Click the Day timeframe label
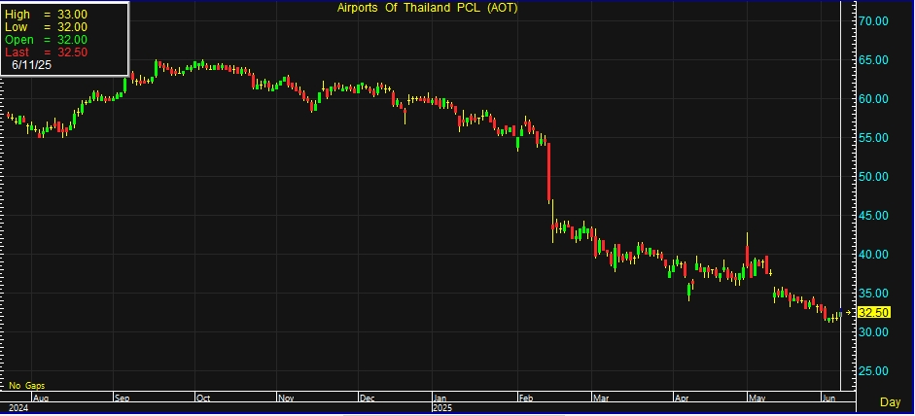 tap(890, 402)
